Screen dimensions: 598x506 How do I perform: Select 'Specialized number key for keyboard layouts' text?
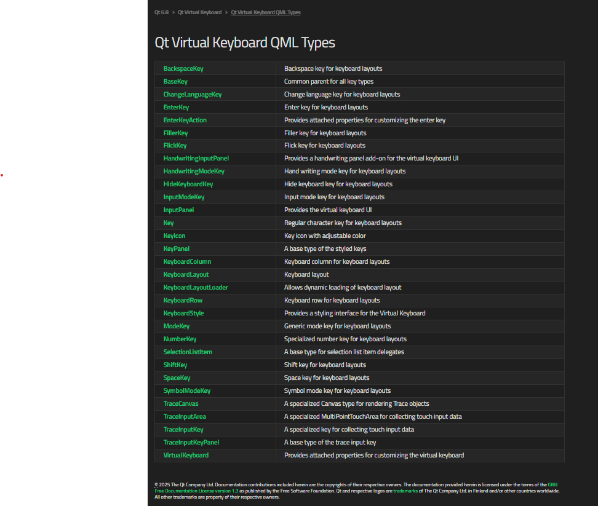[x=345, y=339]
